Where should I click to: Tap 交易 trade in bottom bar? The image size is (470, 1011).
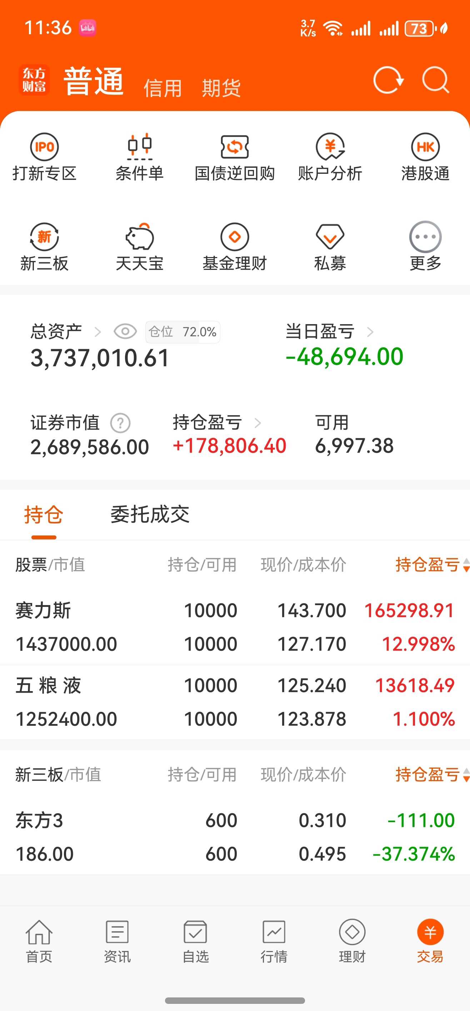pos(430,941)
